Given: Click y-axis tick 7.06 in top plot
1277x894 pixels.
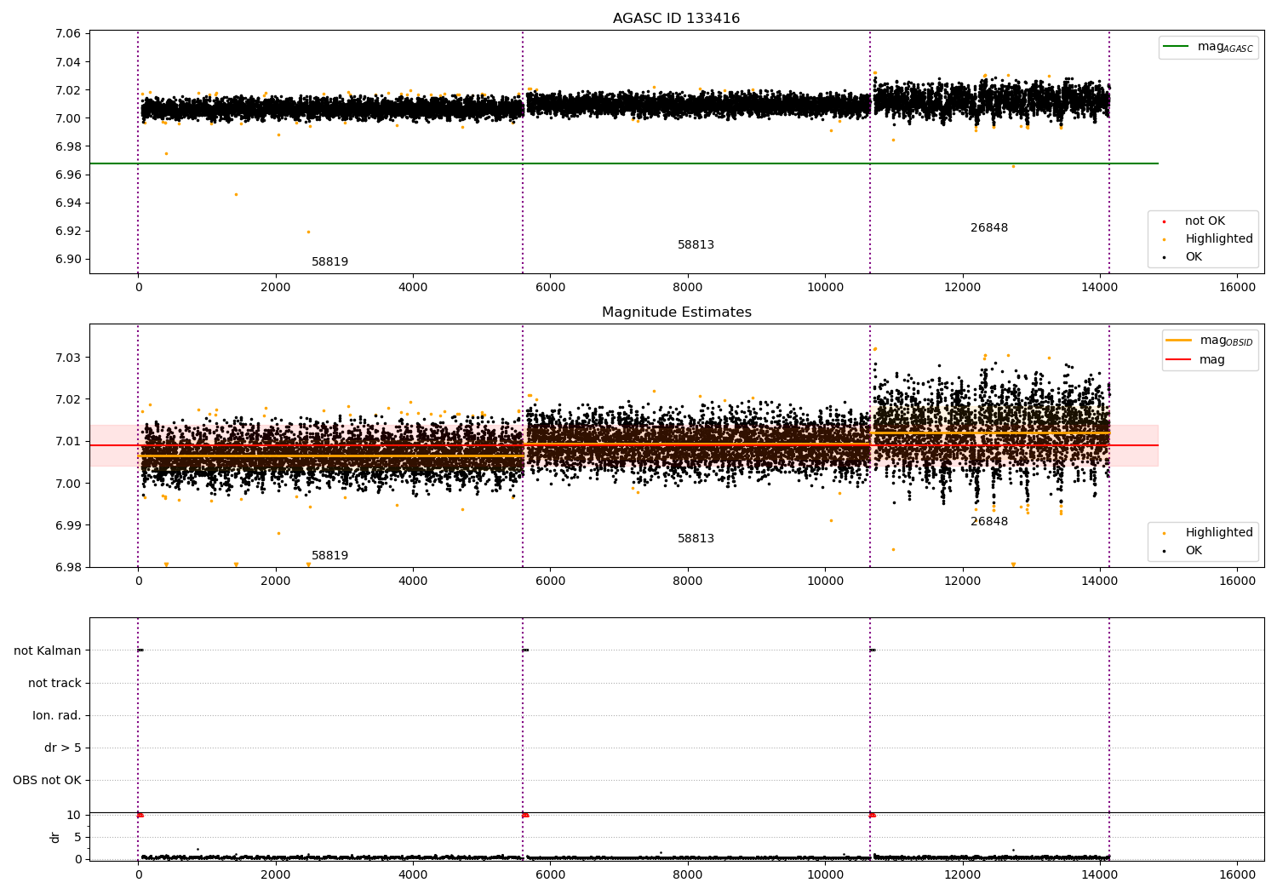Looking at the screenshot, I should 68,34.
